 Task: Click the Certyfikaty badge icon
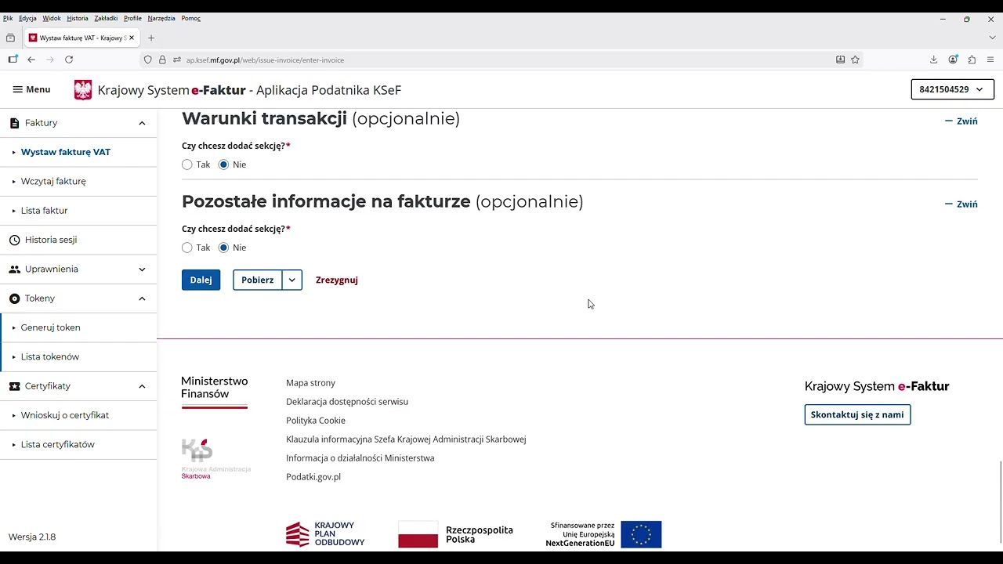(x=14, y=386)
